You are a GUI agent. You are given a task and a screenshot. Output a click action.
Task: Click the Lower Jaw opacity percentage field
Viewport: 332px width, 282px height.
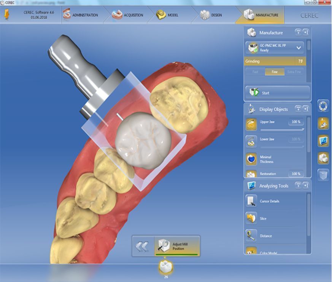click(x=296, y=139)
